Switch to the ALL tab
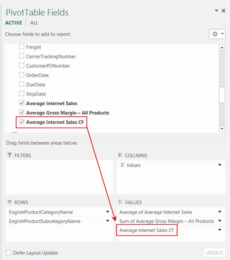This screenshot has height=260, width=230. coord(34,23)
